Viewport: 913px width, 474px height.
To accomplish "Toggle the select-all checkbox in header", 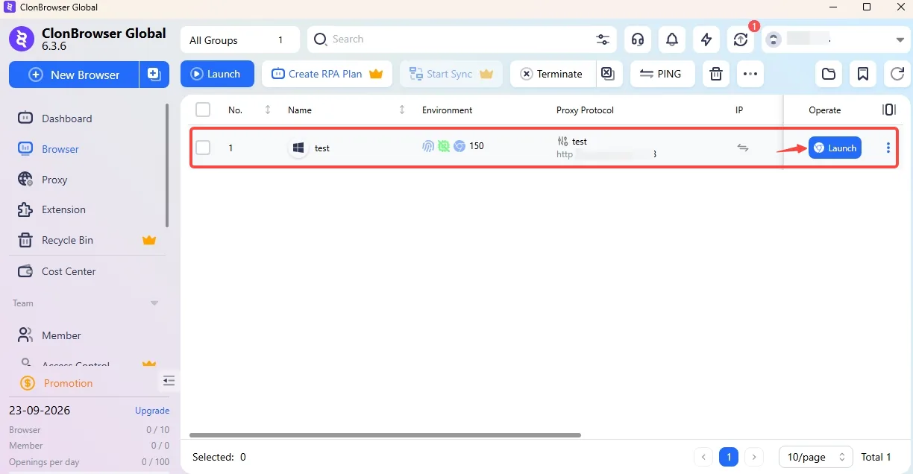I will click(x=203, y=110).
